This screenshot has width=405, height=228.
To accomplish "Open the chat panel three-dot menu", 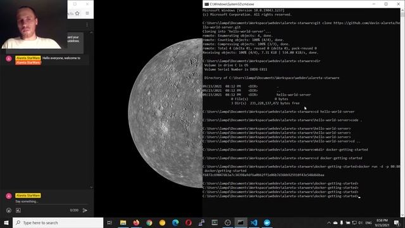I will pyautogui.click(x=87, y=25).
